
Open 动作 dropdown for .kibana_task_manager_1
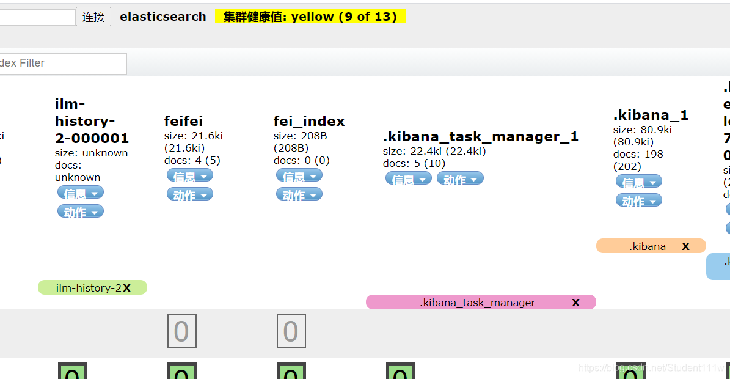pyautogui.click(x=460, y=178)
